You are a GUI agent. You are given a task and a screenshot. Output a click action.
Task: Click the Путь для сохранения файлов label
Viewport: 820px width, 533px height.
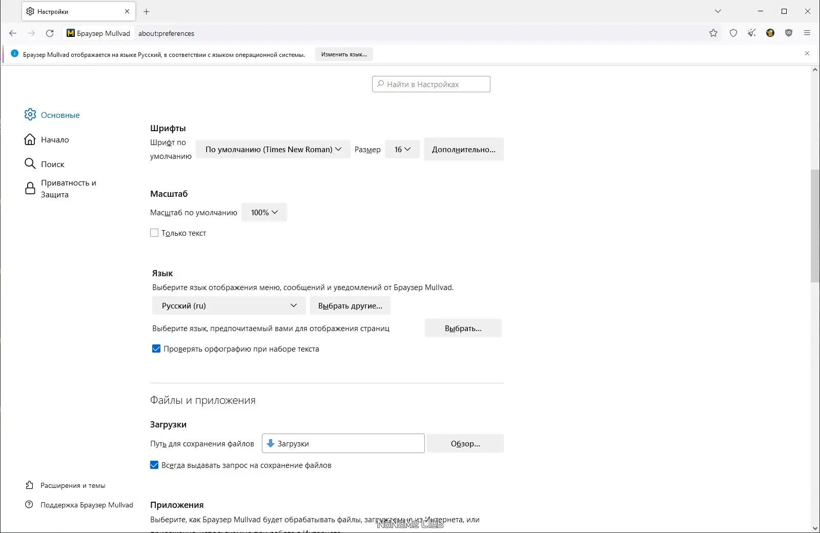pos(202,443)
